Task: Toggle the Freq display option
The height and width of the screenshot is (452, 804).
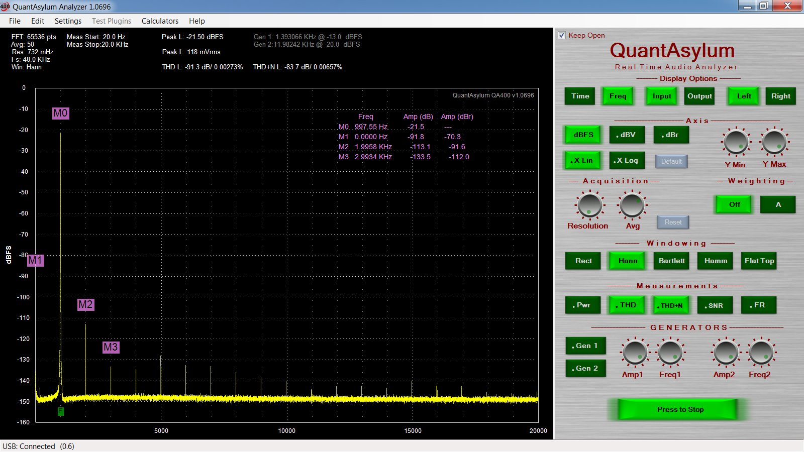Action: pyautogui.click(x=618, y=96)
